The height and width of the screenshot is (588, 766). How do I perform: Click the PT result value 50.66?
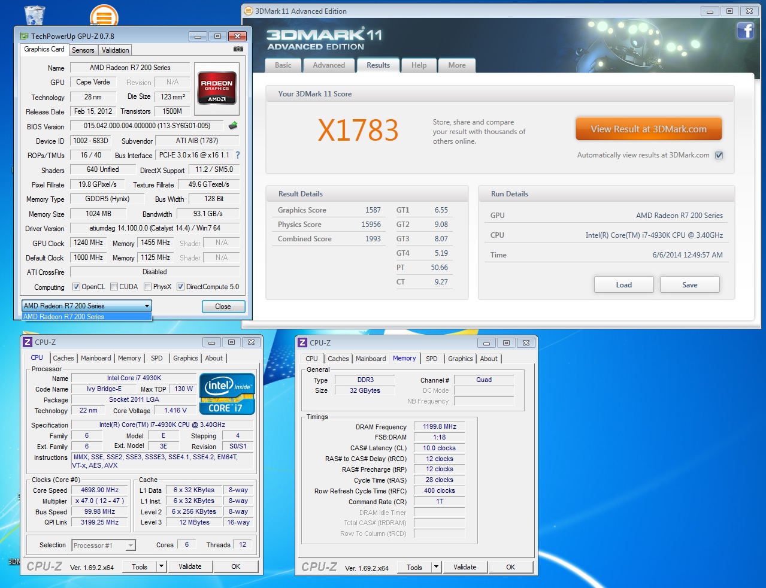(440, 268)
